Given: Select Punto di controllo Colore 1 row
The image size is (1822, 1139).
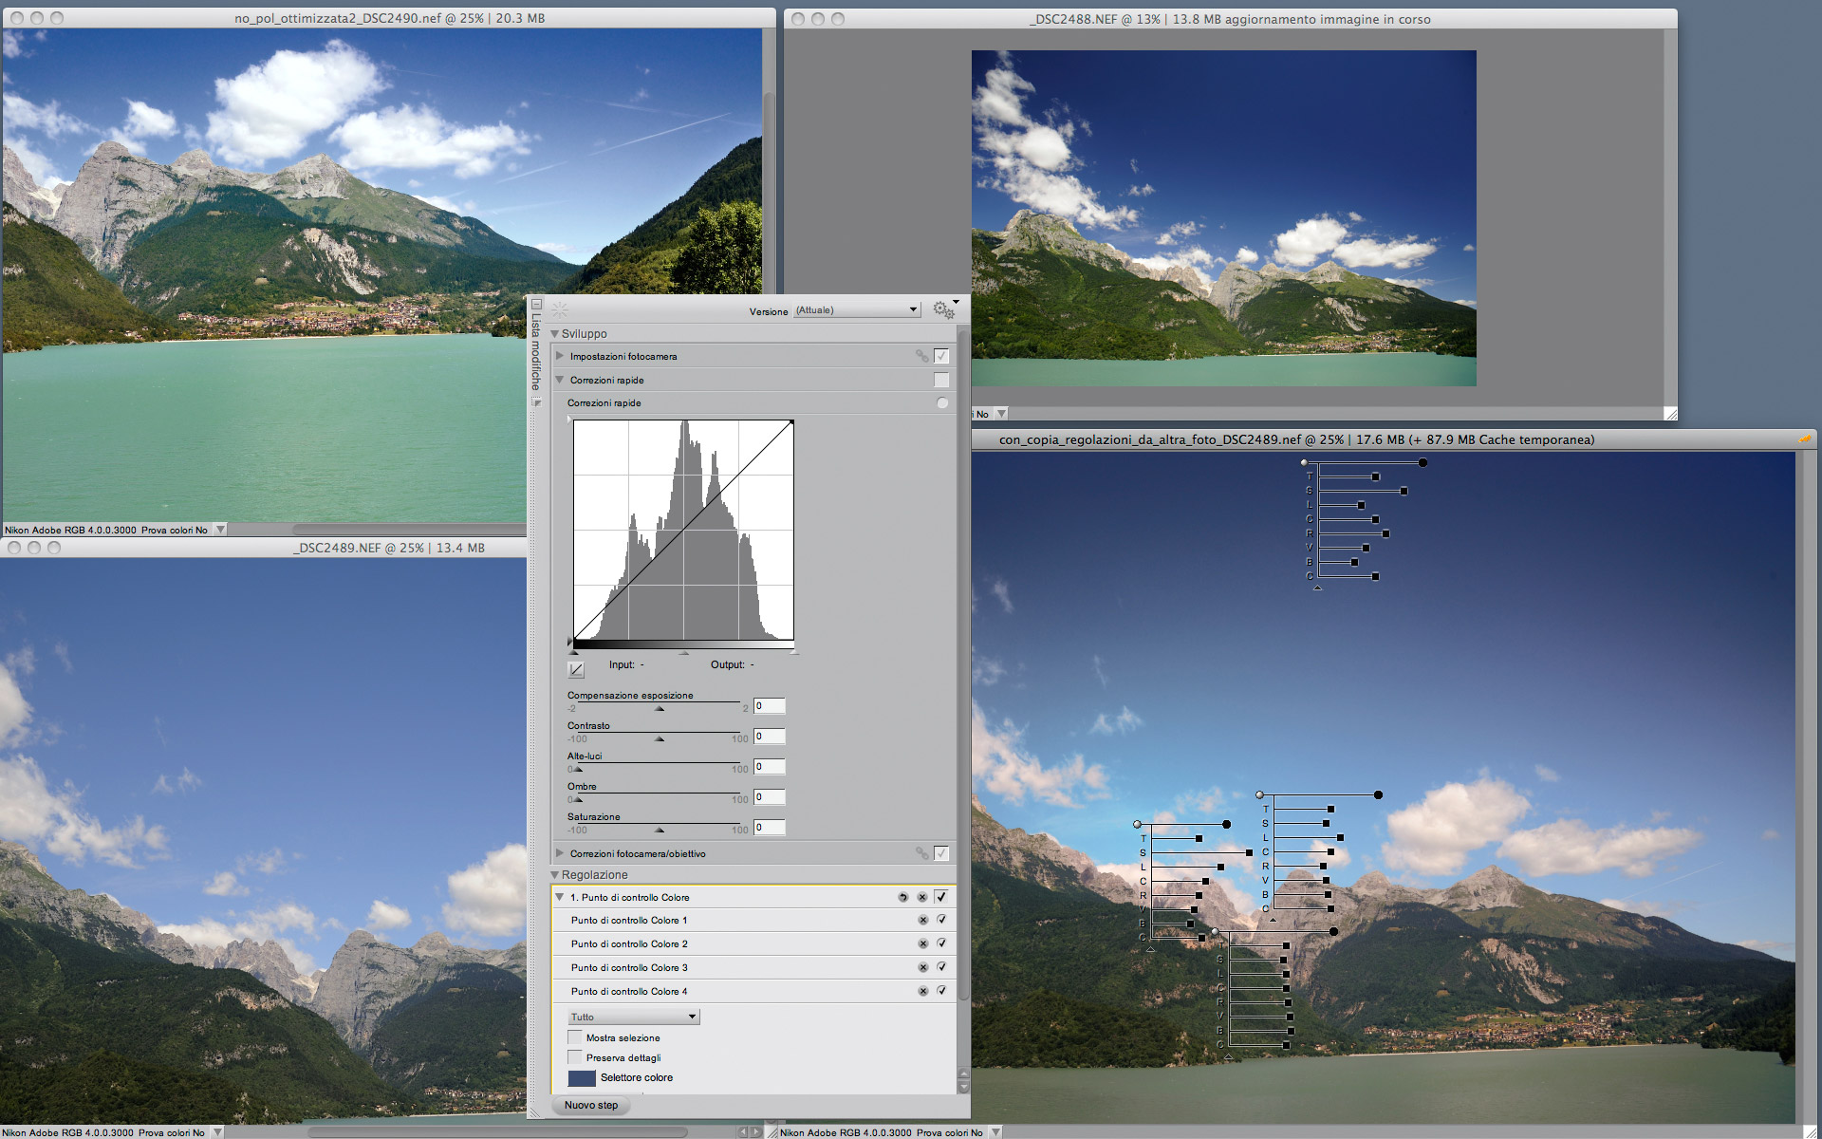Looking at the screenshot, I should (754, 920).
